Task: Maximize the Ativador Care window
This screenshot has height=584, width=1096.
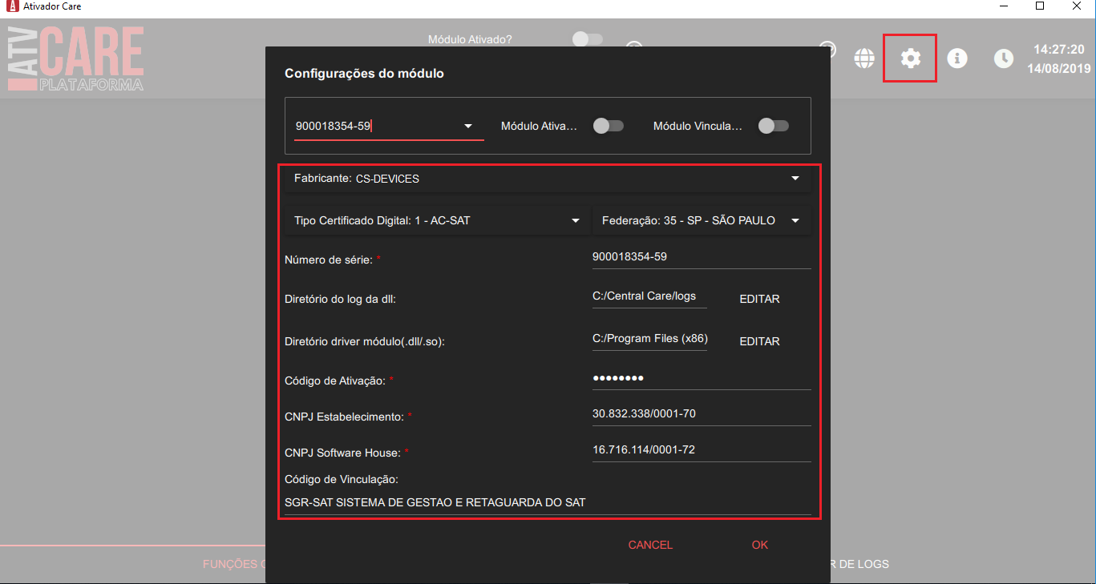Action: [1040, 6]
